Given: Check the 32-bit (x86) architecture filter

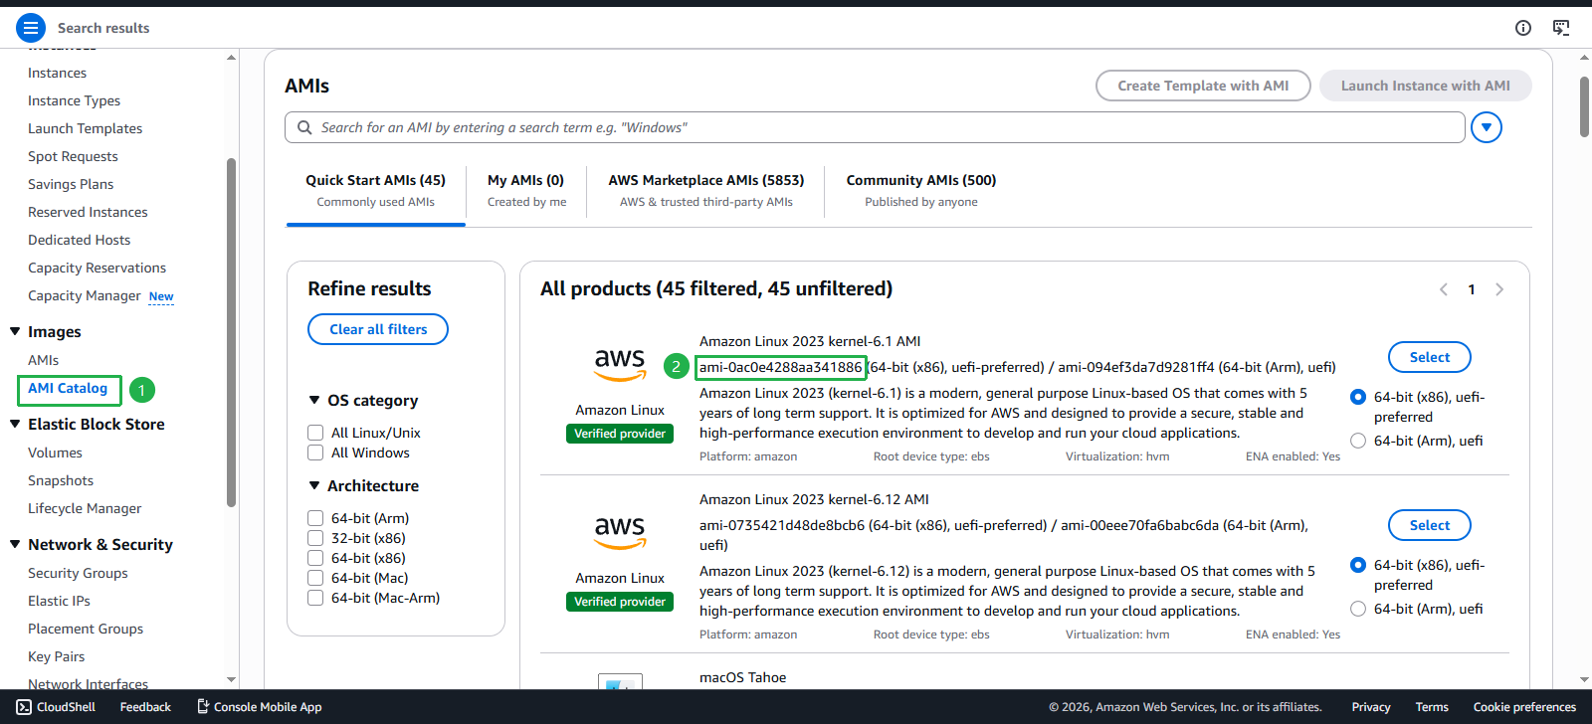Looking at the screenshot, I should click(315, 538).
